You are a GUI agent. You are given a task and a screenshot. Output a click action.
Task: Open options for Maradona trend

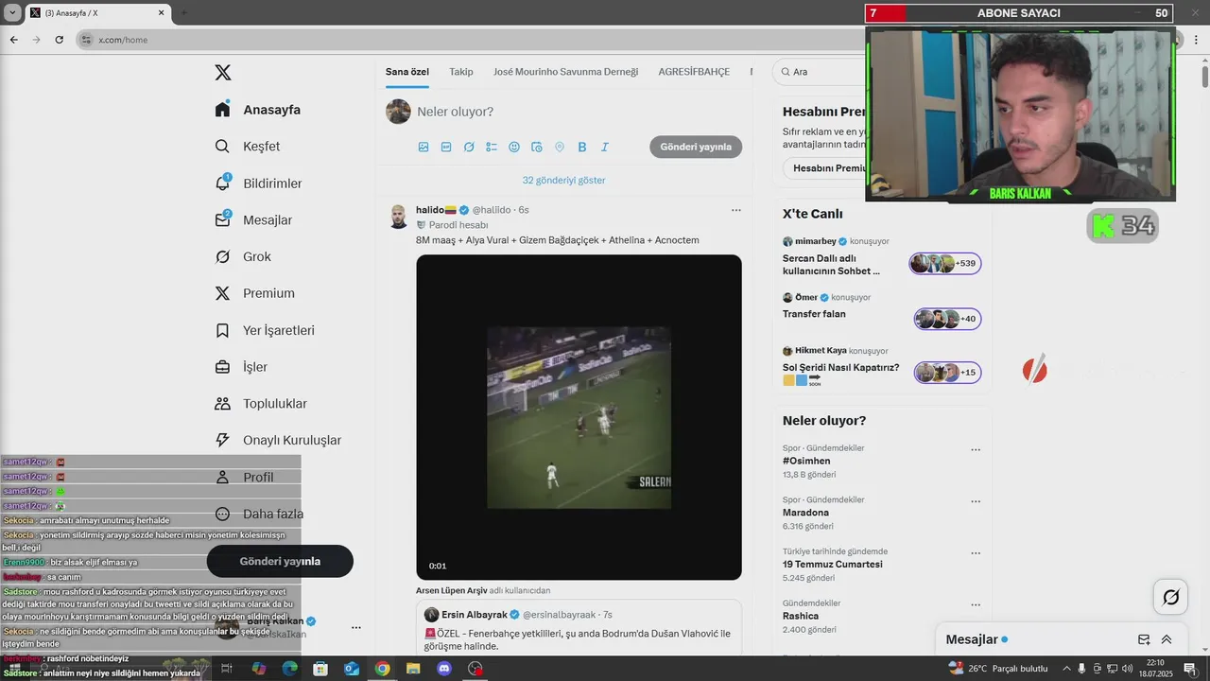pos(976,501)
